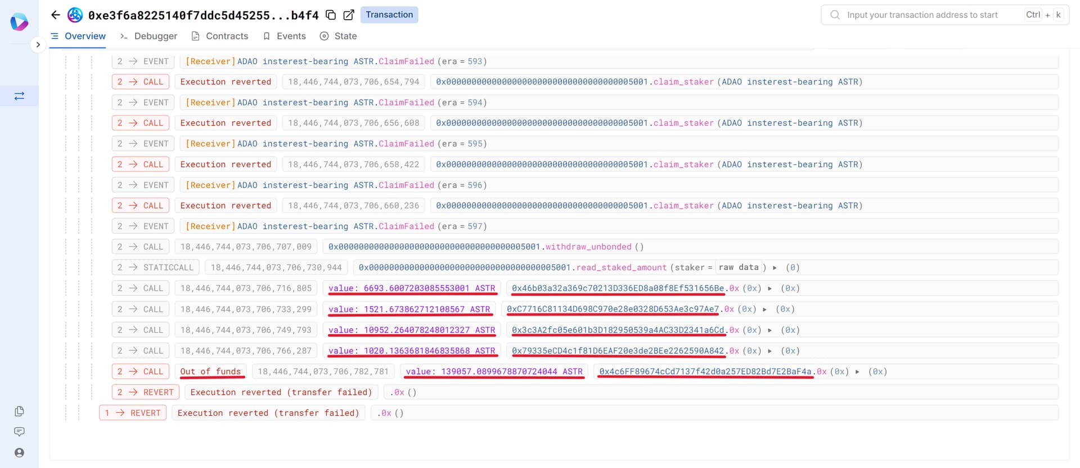The image size is (1080, 468).
Task: Click claim_staker in the gas 706,660,236 row
Action: [683, 206]
